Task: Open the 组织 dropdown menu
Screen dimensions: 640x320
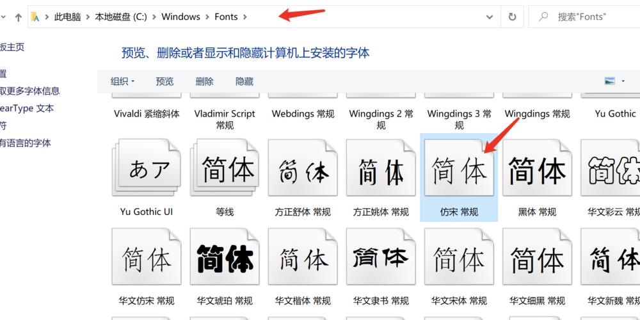Action: [122, 82]
